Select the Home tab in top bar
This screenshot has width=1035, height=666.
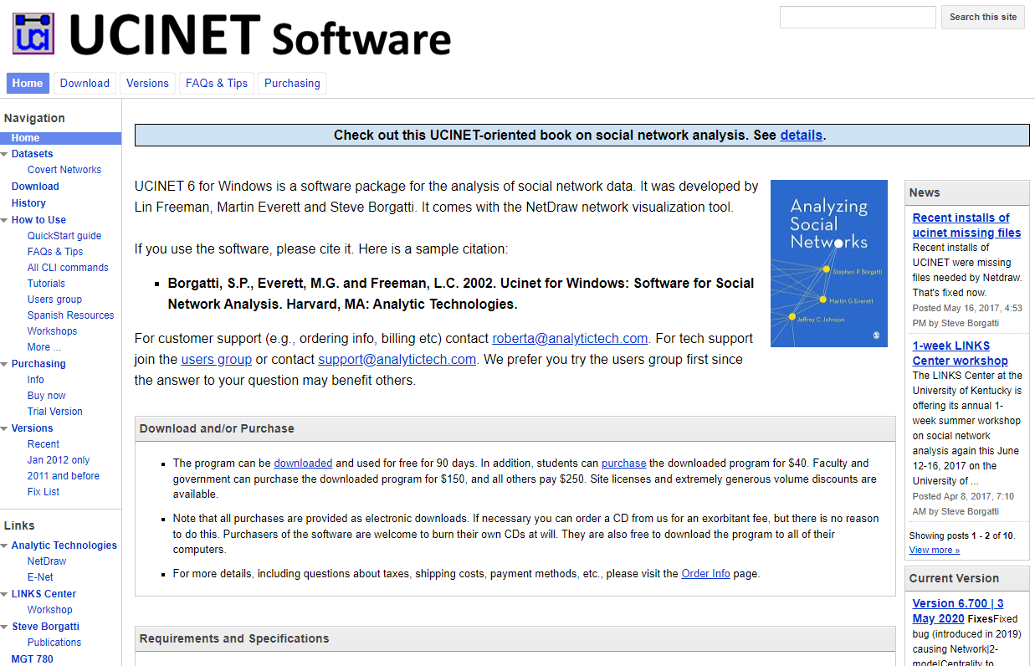tap(28, 83)
